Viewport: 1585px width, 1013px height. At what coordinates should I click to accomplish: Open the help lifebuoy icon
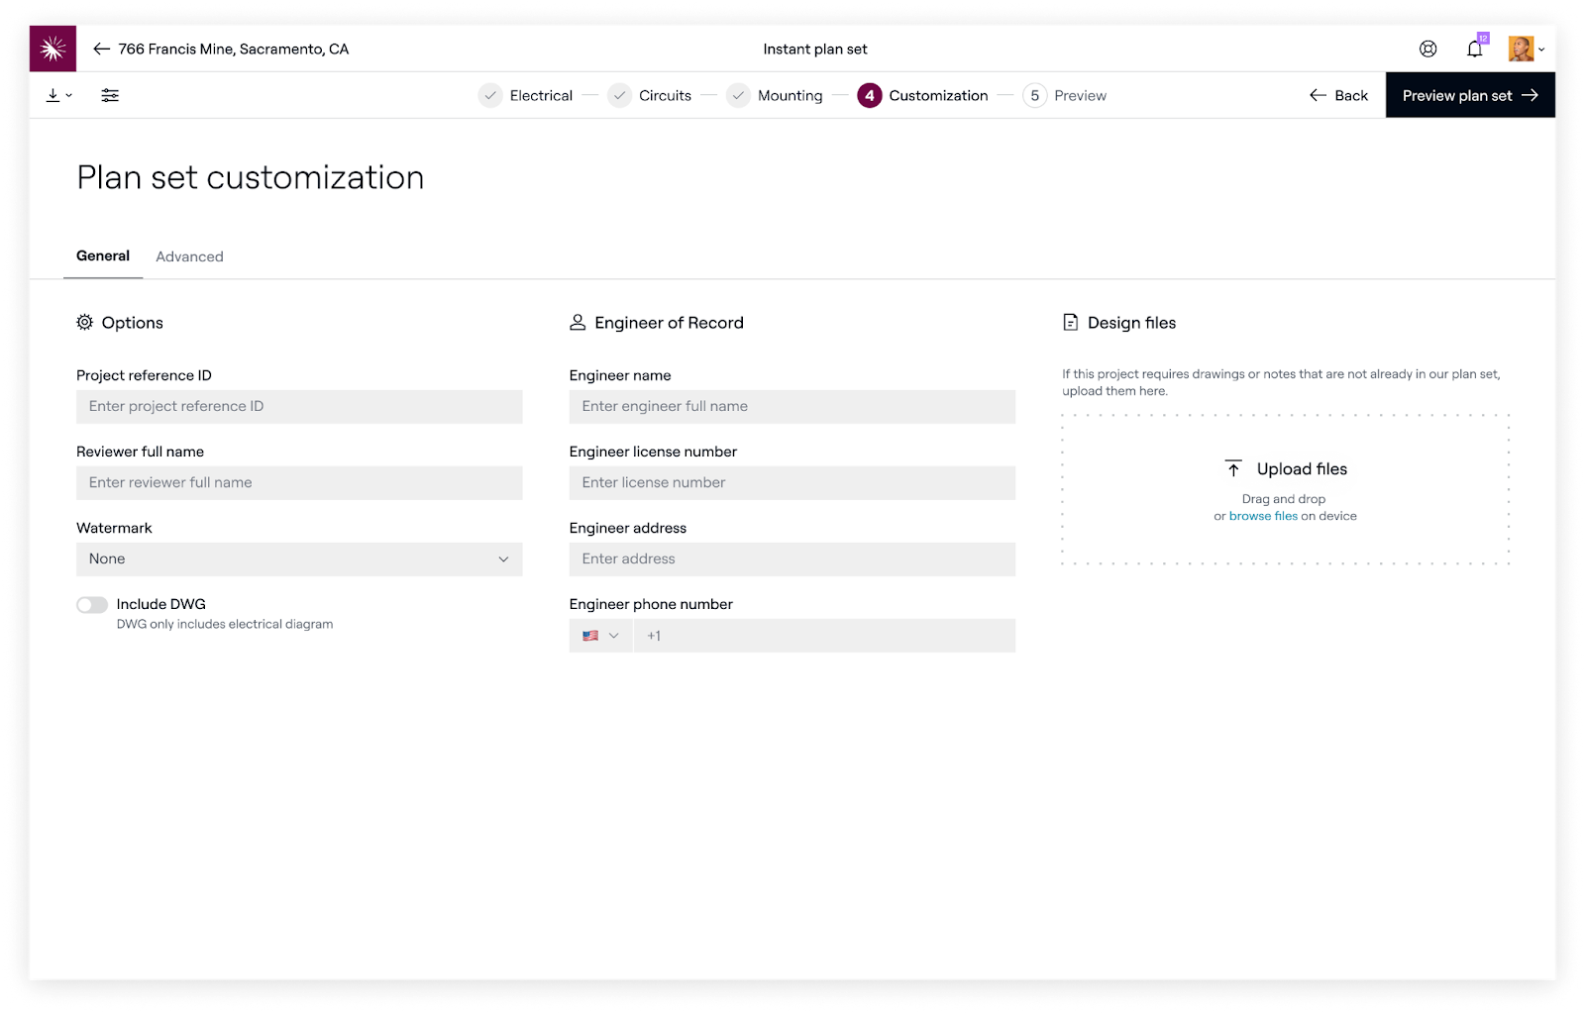(x=1427, y=49)
